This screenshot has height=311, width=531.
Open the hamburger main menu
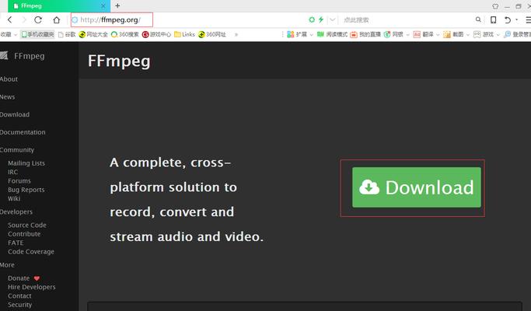click(528, 20)
